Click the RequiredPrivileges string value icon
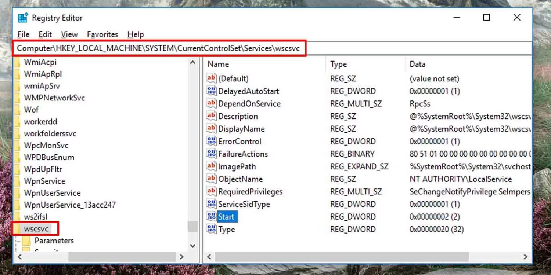Viewport: 551px width, 275px height. pos(212,191)
